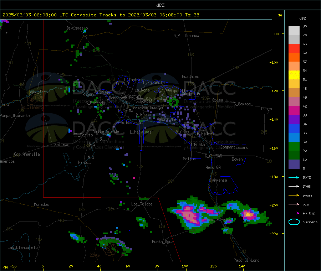Click the 'Los_Toldos' map label

[x=142, y=204]
